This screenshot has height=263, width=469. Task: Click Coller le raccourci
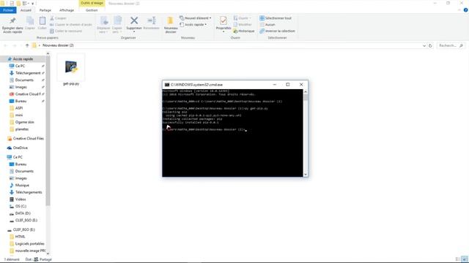coord(66,31)
